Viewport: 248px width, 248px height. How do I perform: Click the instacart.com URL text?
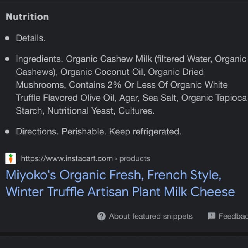(67, 158)
